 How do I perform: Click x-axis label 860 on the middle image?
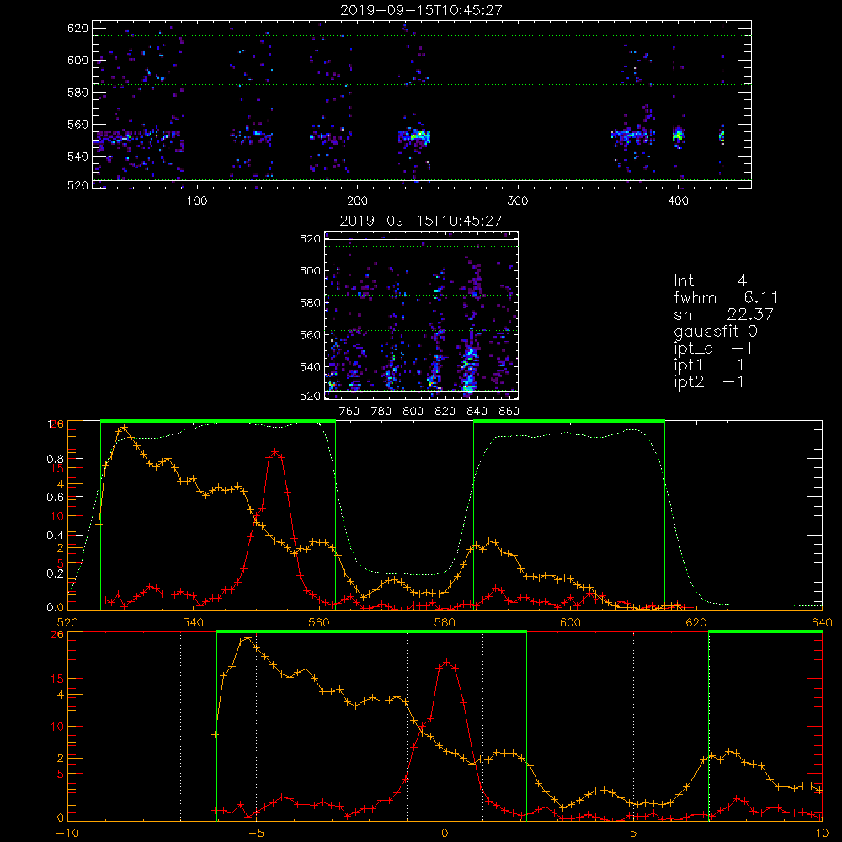[x=509, y=412]
